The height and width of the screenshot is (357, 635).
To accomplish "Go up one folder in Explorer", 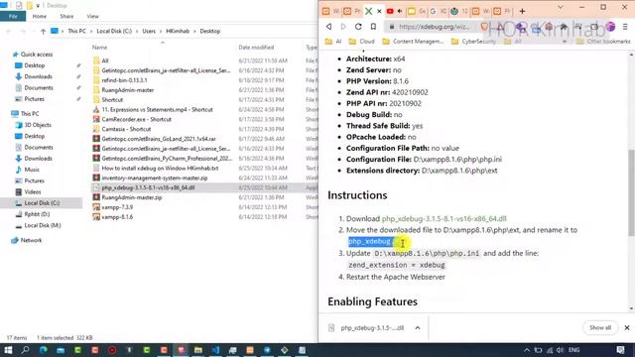I will [43, 31].
